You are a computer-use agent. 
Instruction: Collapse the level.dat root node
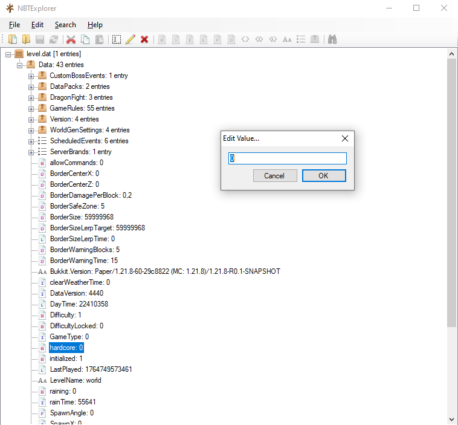pos(8,54)
